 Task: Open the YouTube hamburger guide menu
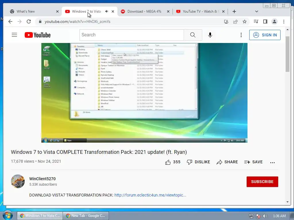tap(14, 35)
